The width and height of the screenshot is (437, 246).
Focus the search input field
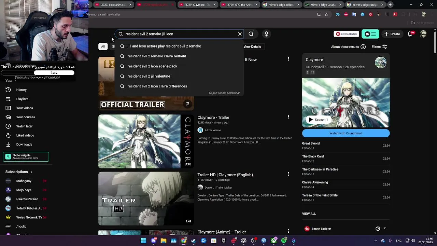(x=179, y=34)
